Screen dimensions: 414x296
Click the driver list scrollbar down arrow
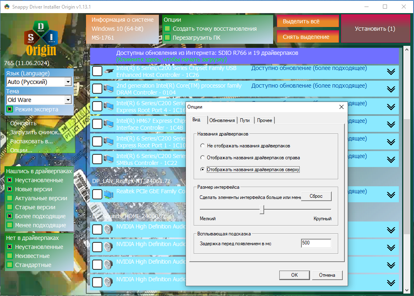coord(406,290)
